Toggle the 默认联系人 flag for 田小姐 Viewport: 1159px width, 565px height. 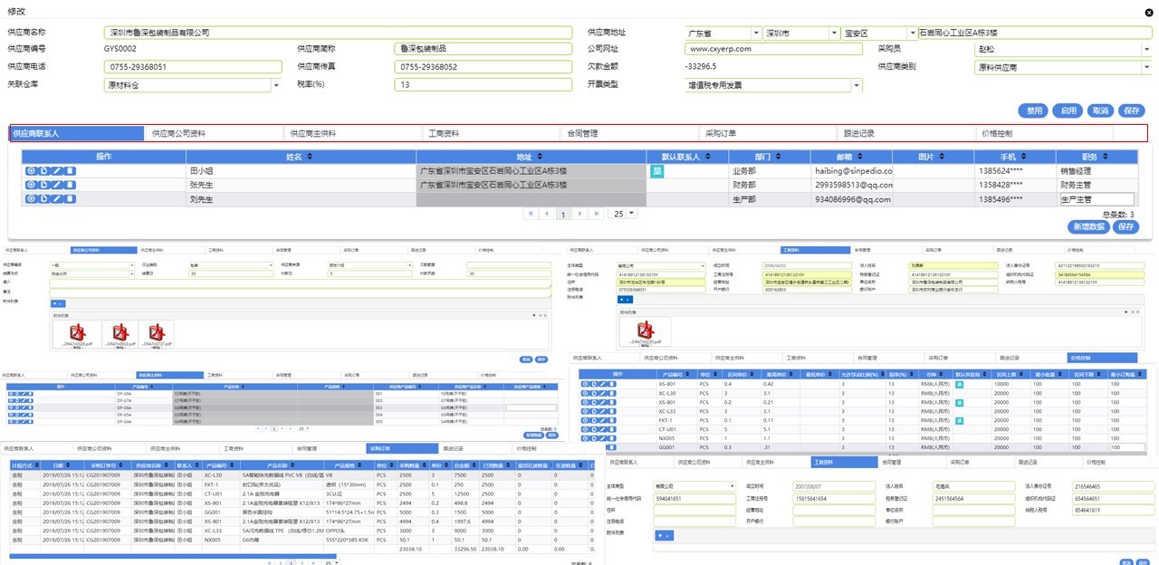pos(657,171)
